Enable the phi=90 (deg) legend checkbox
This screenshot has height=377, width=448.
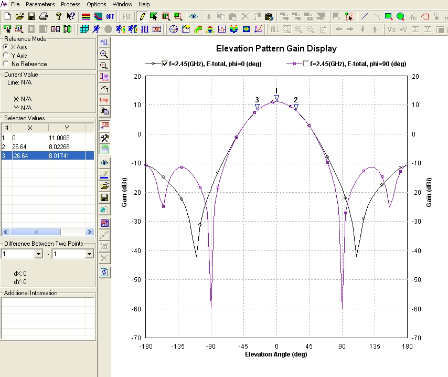pos(306,64)
